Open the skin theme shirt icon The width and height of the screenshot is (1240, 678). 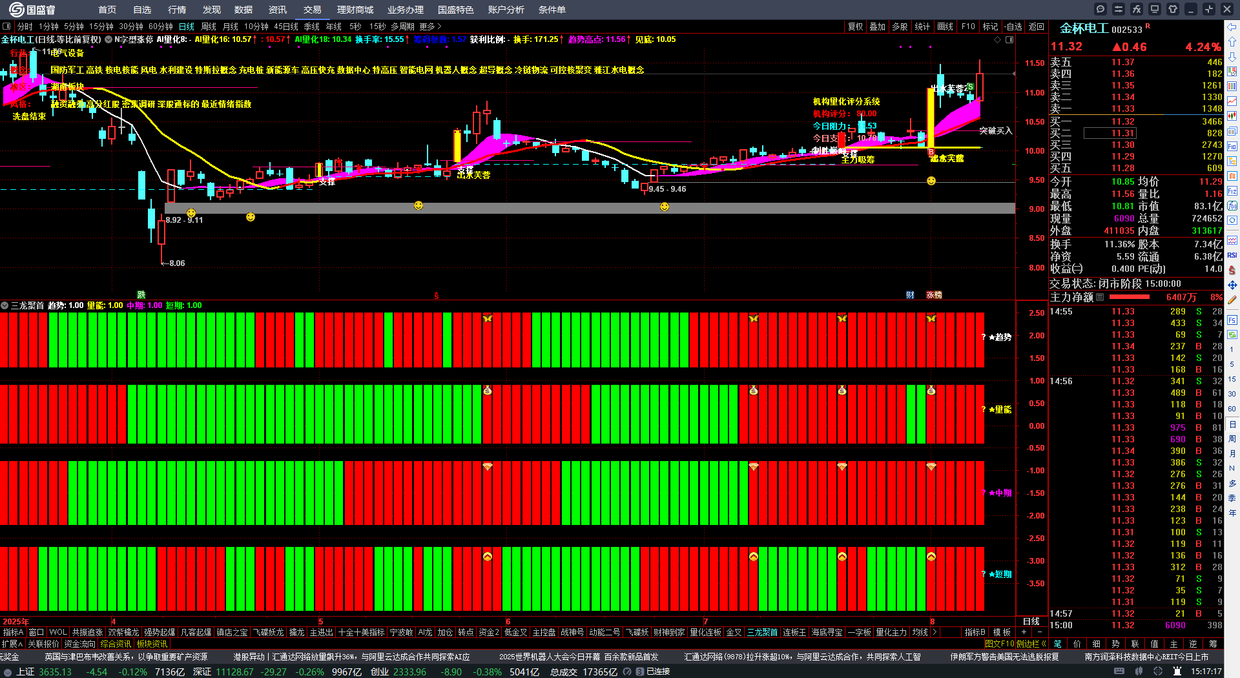coord(1173,9)
